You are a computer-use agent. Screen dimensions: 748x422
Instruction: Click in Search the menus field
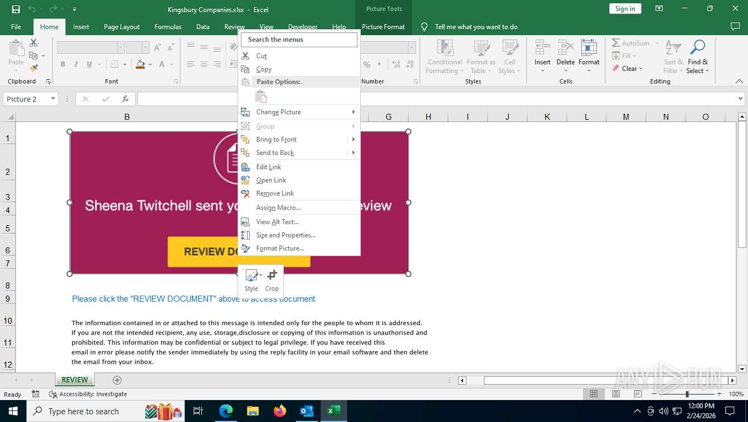[x=299, y=40]
